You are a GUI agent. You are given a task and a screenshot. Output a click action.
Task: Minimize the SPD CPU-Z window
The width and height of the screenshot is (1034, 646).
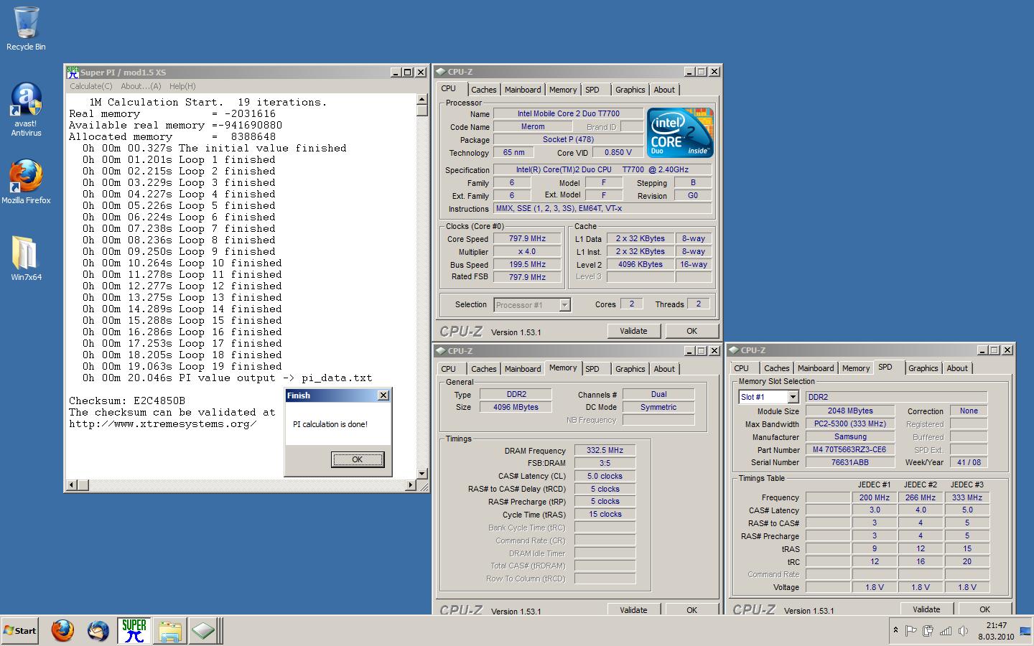984,350
